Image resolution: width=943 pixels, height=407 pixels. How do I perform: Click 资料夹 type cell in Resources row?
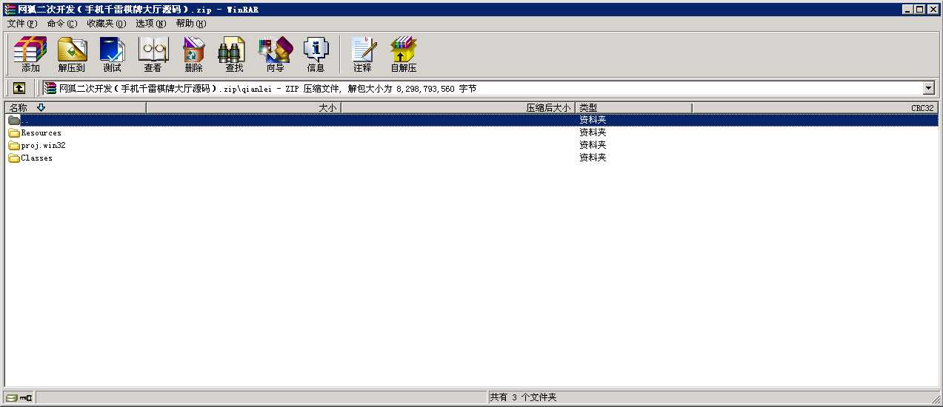tap(593, 132)
